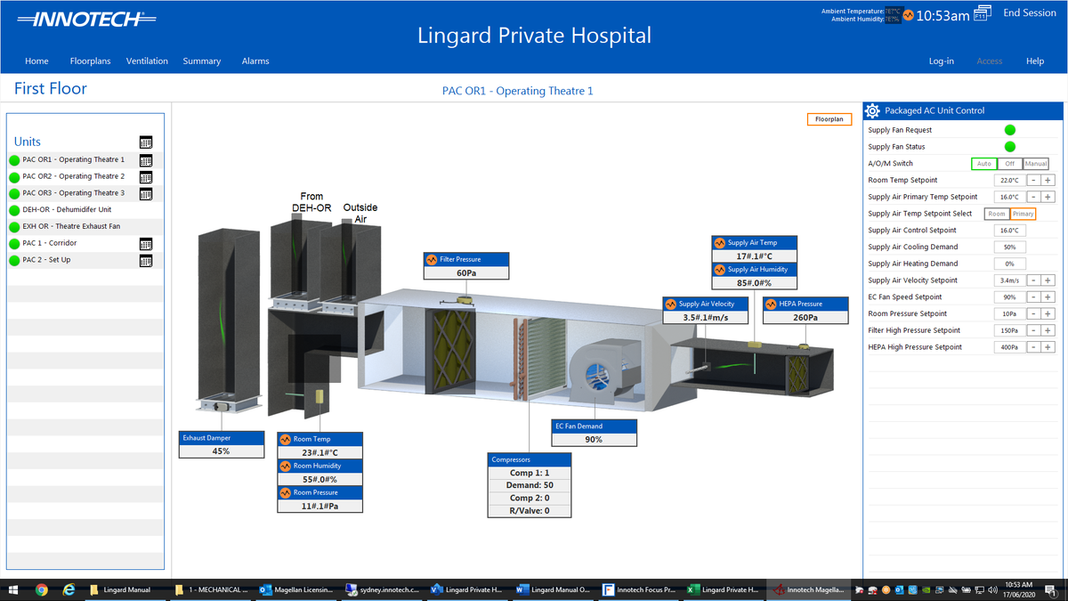Viewport: 1068px width, 601px height.
Task: Open Ventilation menu
Action: [x=147, y=61]
